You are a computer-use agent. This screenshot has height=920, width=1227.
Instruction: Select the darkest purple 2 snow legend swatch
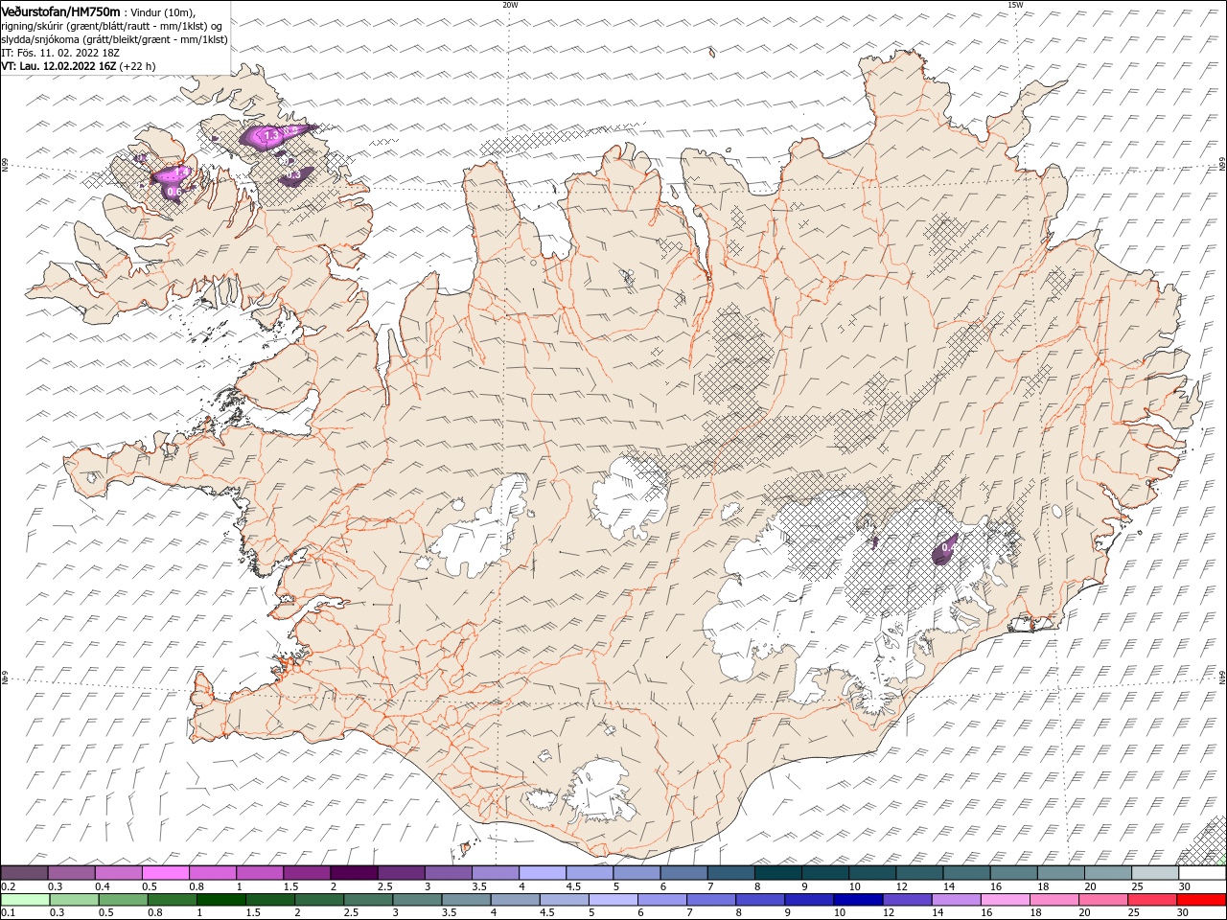(354, 873)
